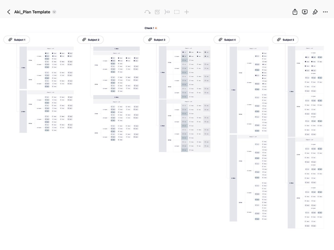This screenshot has height=250, width=334.
Task: Open the Format brush panel
Action: click(x=315, y=12)
